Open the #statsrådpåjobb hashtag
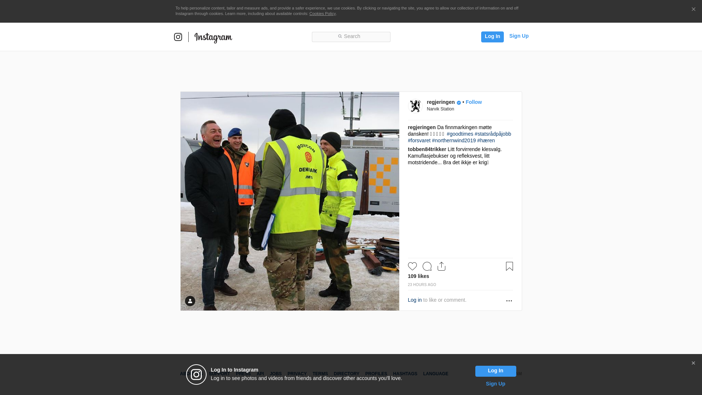Image resolution: width=702 pixels, height=395 pixels. [x=493, y=134]
